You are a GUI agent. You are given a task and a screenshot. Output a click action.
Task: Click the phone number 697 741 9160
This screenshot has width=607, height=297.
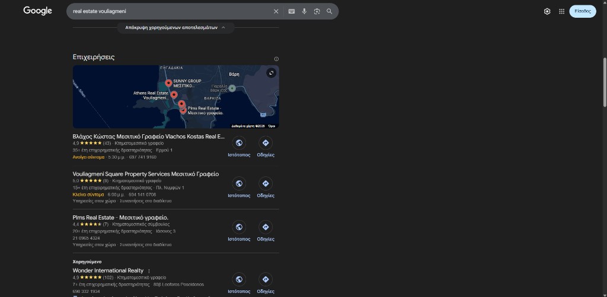(144, 157)
